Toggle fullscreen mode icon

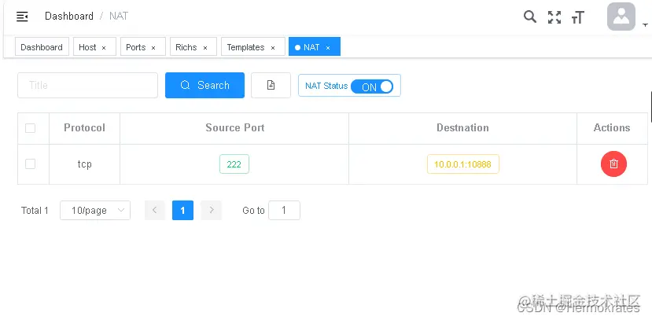pos(554,17)
